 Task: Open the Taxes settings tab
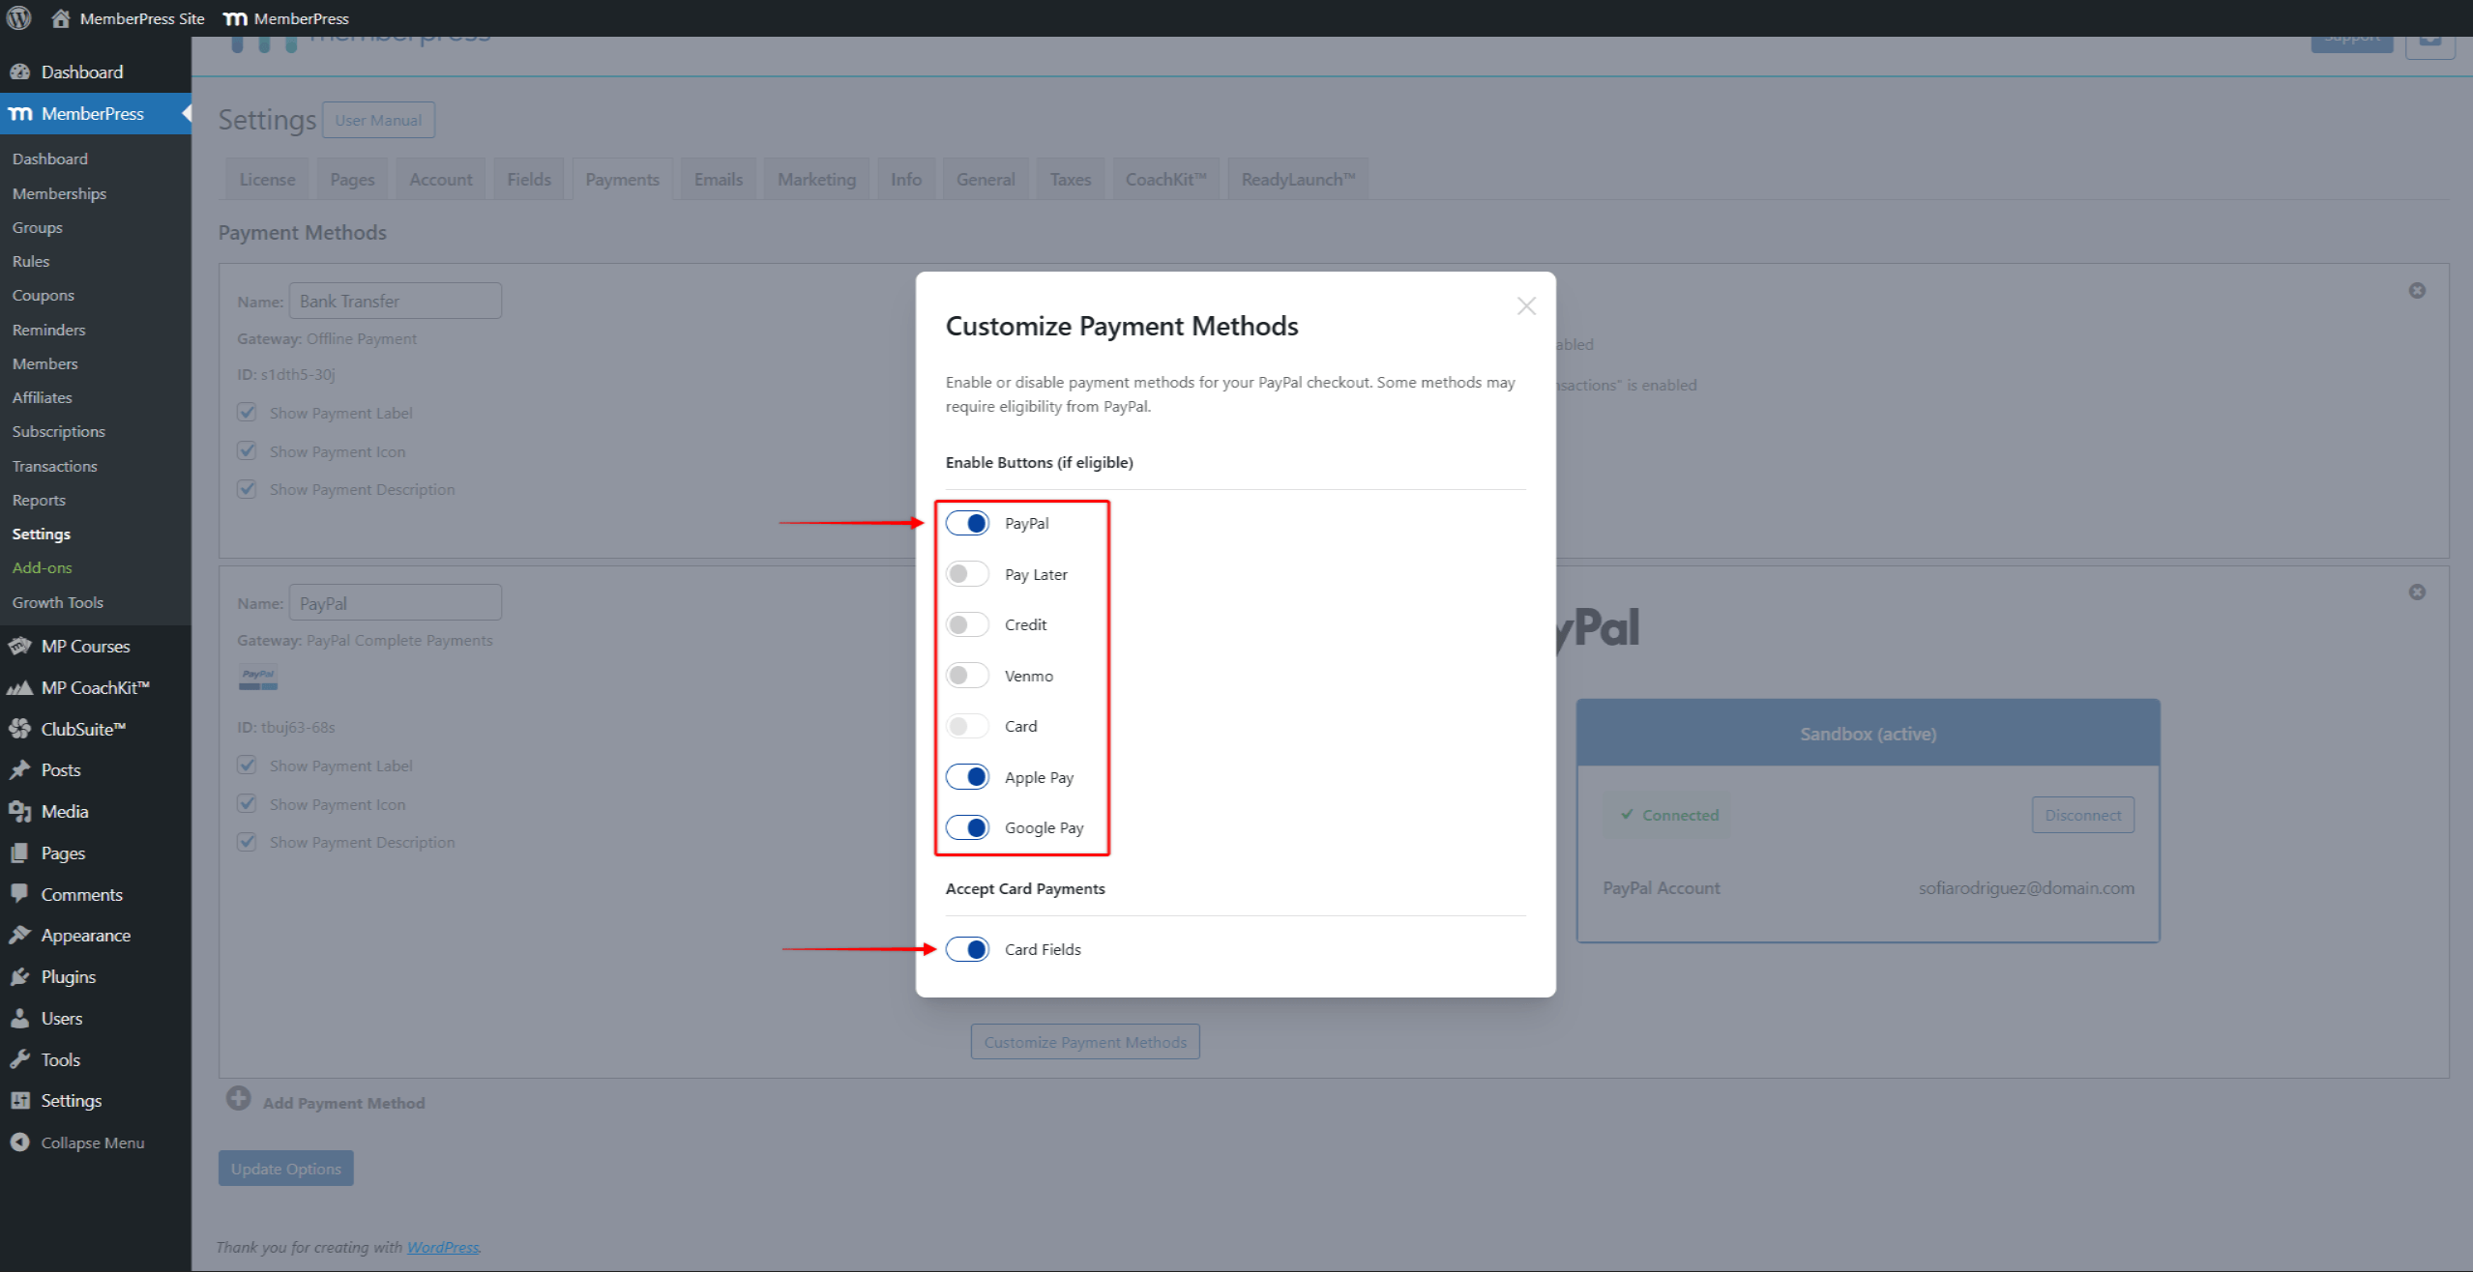(1070, 179)
